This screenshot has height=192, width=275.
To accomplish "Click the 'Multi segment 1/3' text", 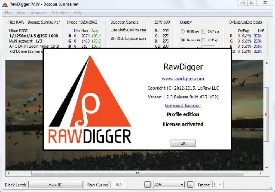I will pyautogui.click(x=26, y=41).
